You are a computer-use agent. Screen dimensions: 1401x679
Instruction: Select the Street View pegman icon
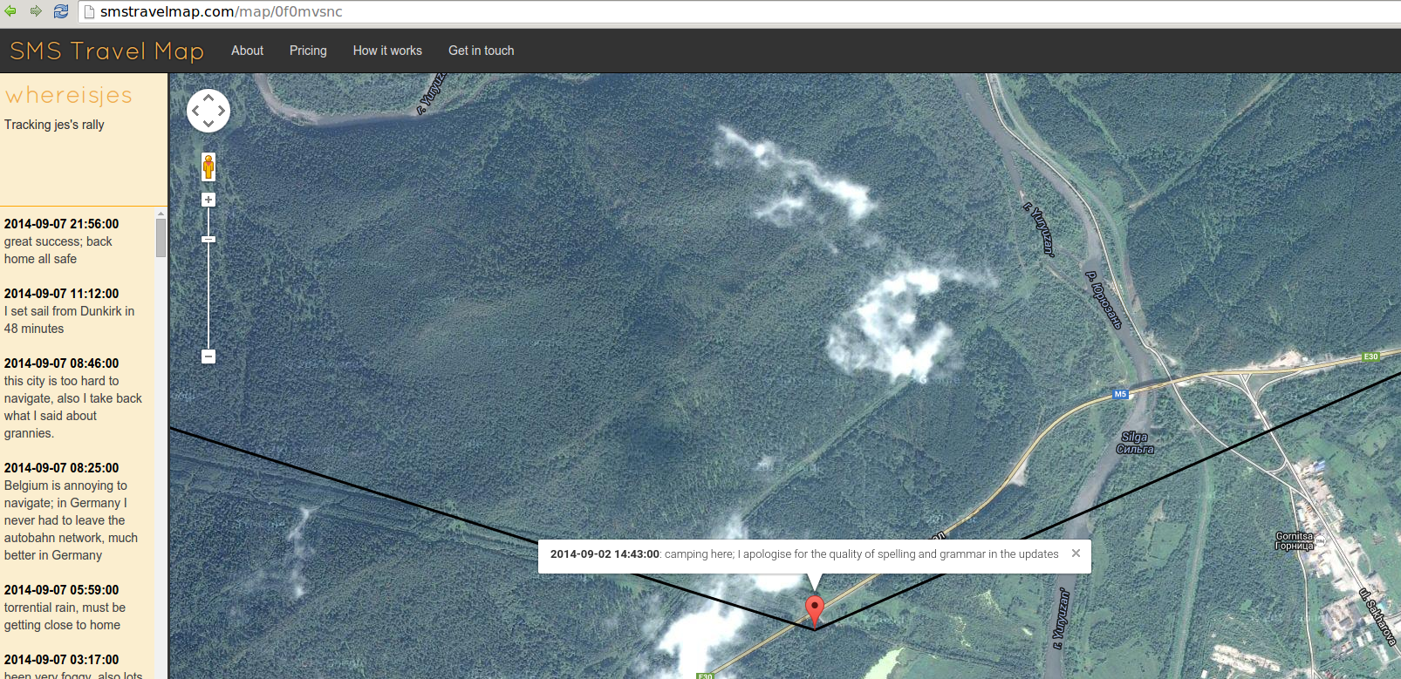(208, 166)
